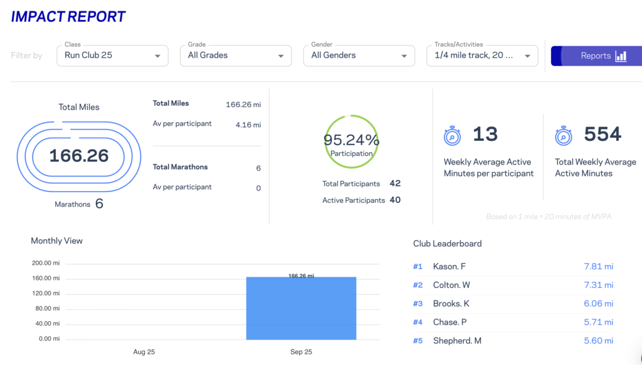The height and width of the screenshot is (365, 642).
Task: Click the stopwatch icon beside 13
Action: (x=452, y=135)
